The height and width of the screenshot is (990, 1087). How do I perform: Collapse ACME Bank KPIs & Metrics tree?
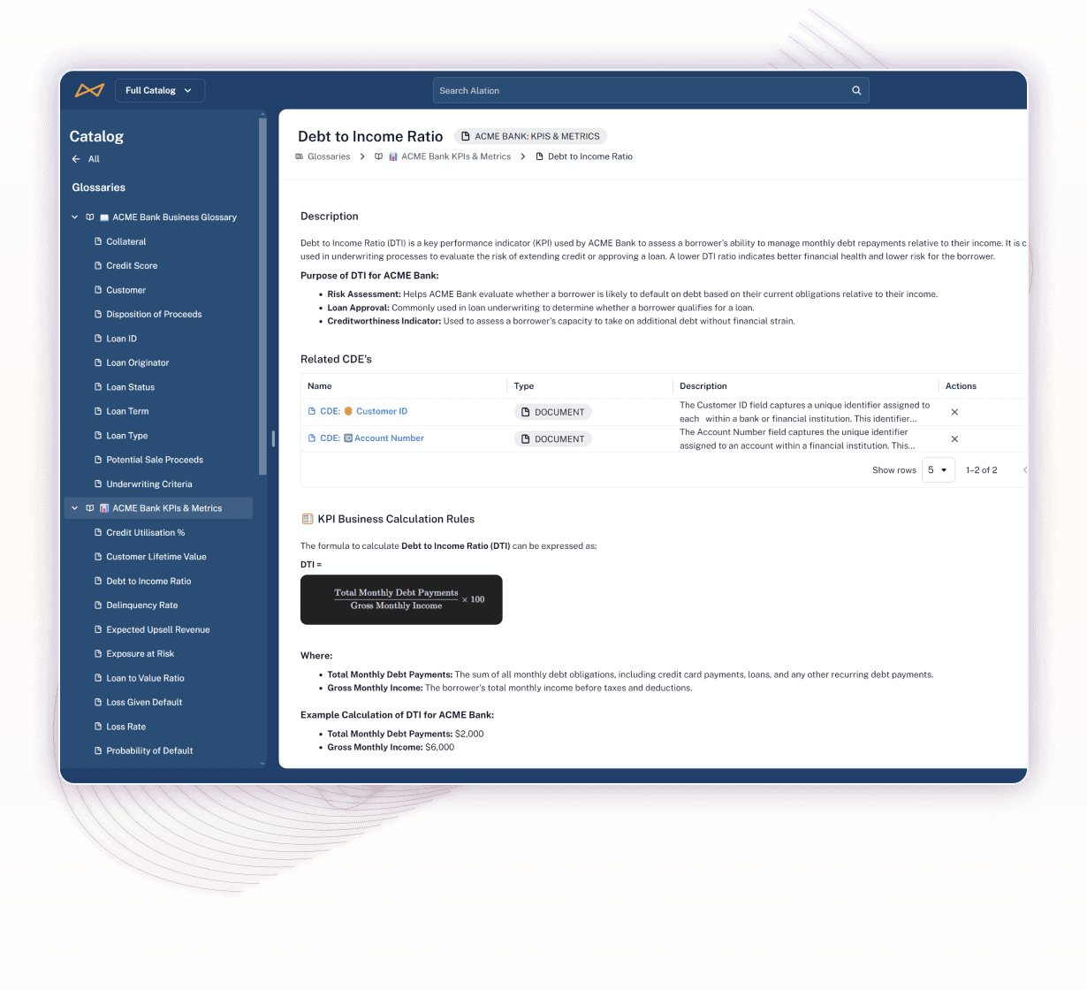(75, 508)
